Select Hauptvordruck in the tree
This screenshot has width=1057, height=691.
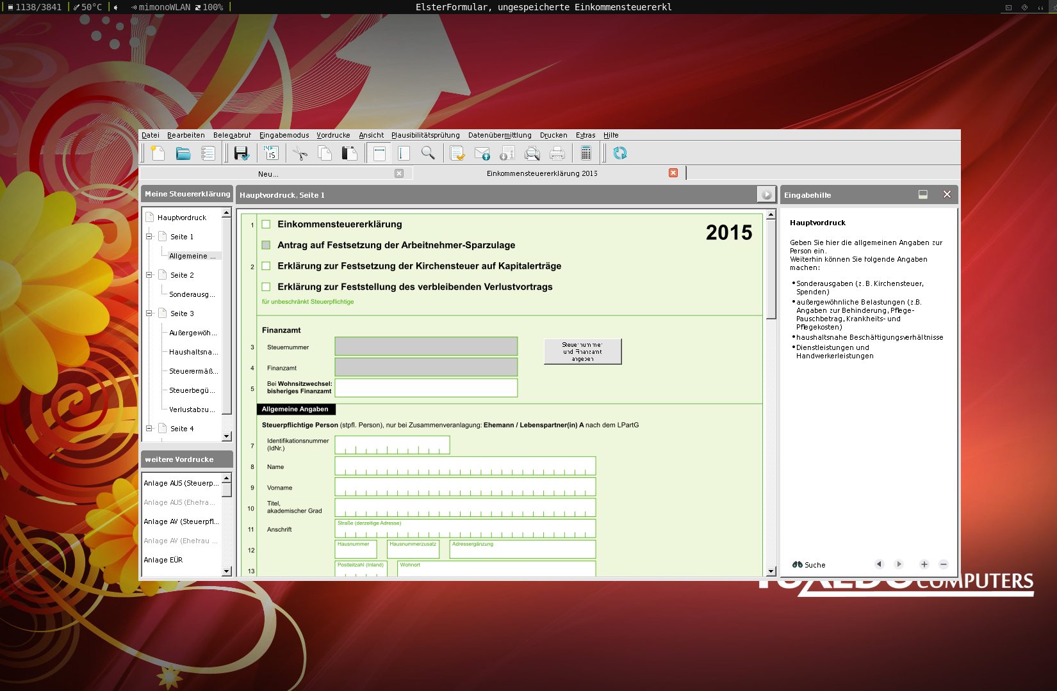tap(182, 218)
